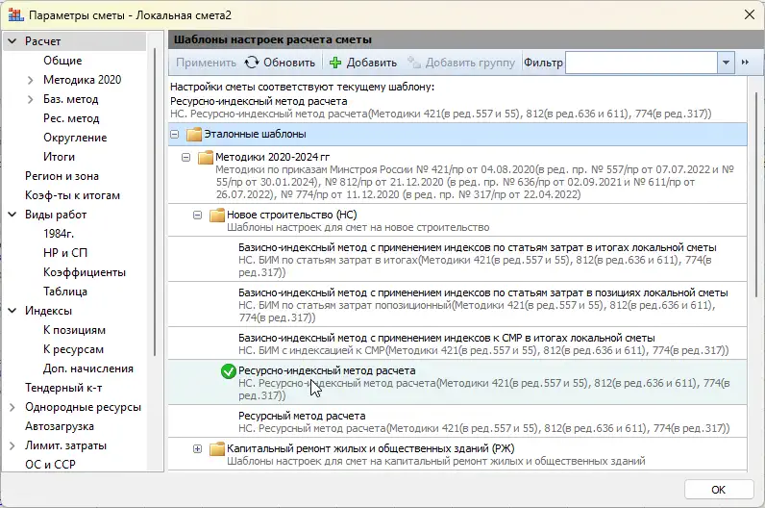Click the Новое строительство (НС) folder icon

216,215
